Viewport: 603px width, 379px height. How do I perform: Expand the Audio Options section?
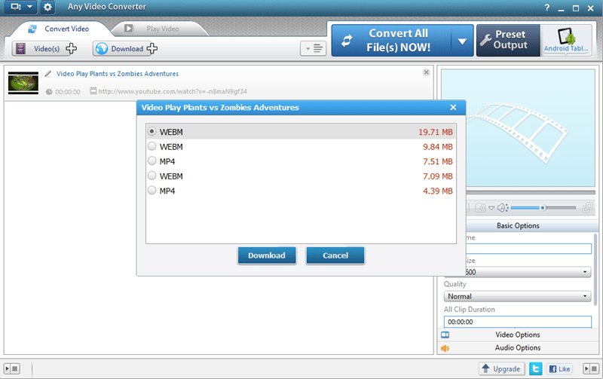coord(518,348)
